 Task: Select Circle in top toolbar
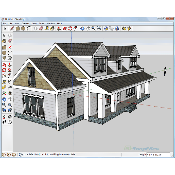coord(23,28)
